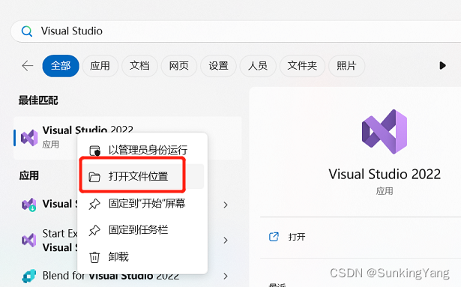
Task: Switch to the 文件夹 filter tab
Action: (302, 66)
